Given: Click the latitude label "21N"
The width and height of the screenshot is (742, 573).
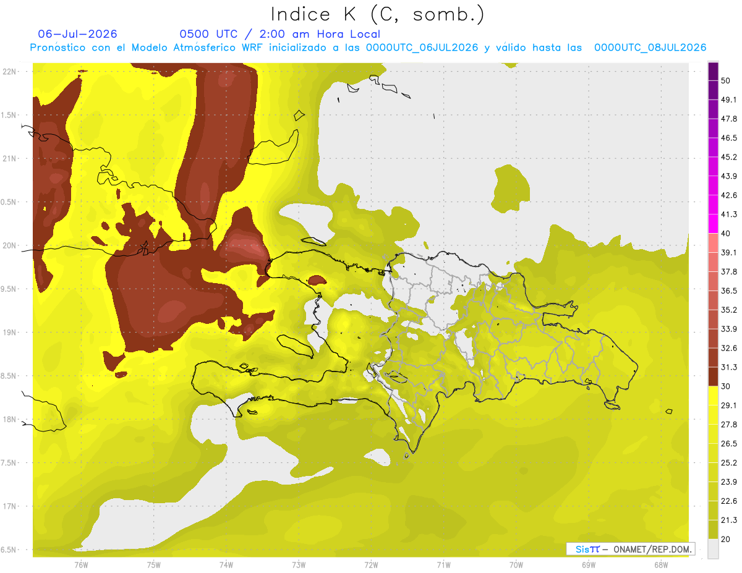Looking at the screenshot, I should 11,159.
